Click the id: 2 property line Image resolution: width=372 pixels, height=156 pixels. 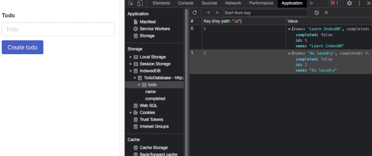[301, 65]
